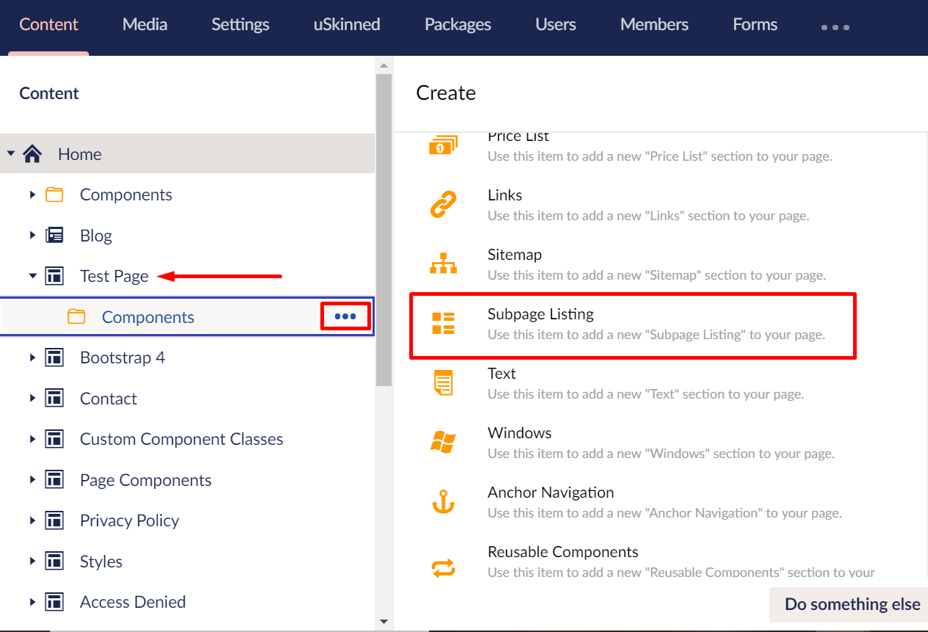Click the Subpage Listing grid icon
928x632 pixels.
tap(442, 323)
